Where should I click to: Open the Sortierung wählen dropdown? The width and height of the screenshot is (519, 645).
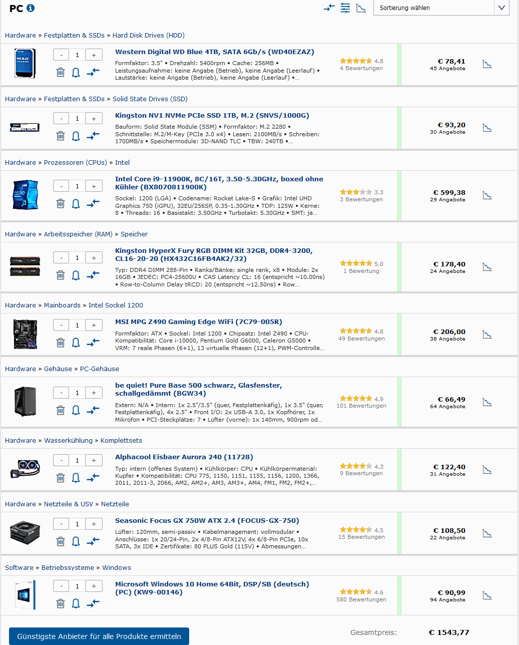point(441,8)
